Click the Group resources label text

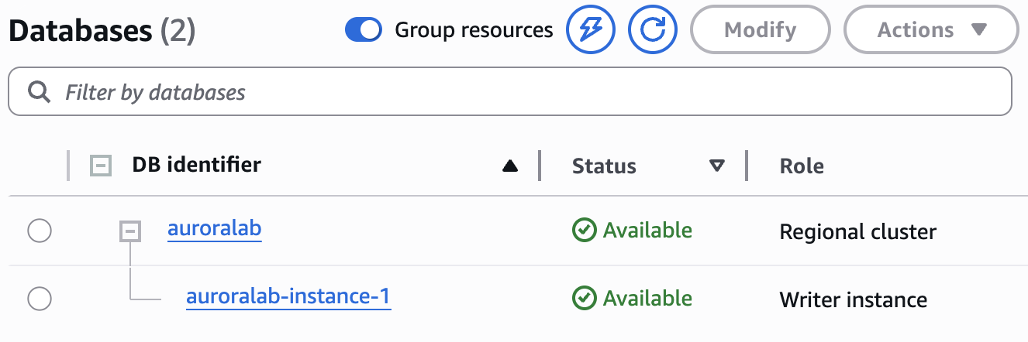(474, 30)
